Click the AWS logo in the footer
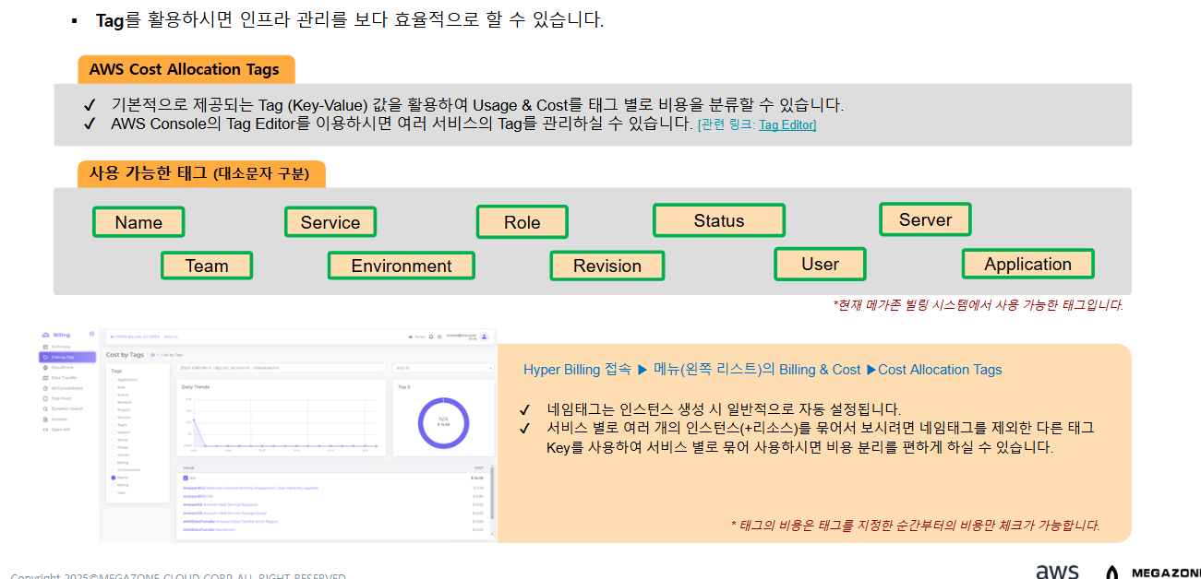The height and width of the screenshot is (579, 1201). coord(1057,571)
